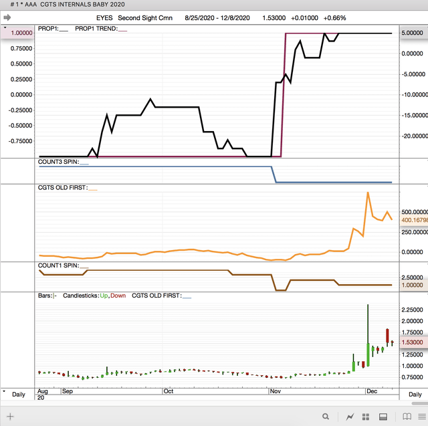This screenshot has height=426, width=428.
Task: Switch to the four-square grid view icon
Action: [x=366, y=417]
